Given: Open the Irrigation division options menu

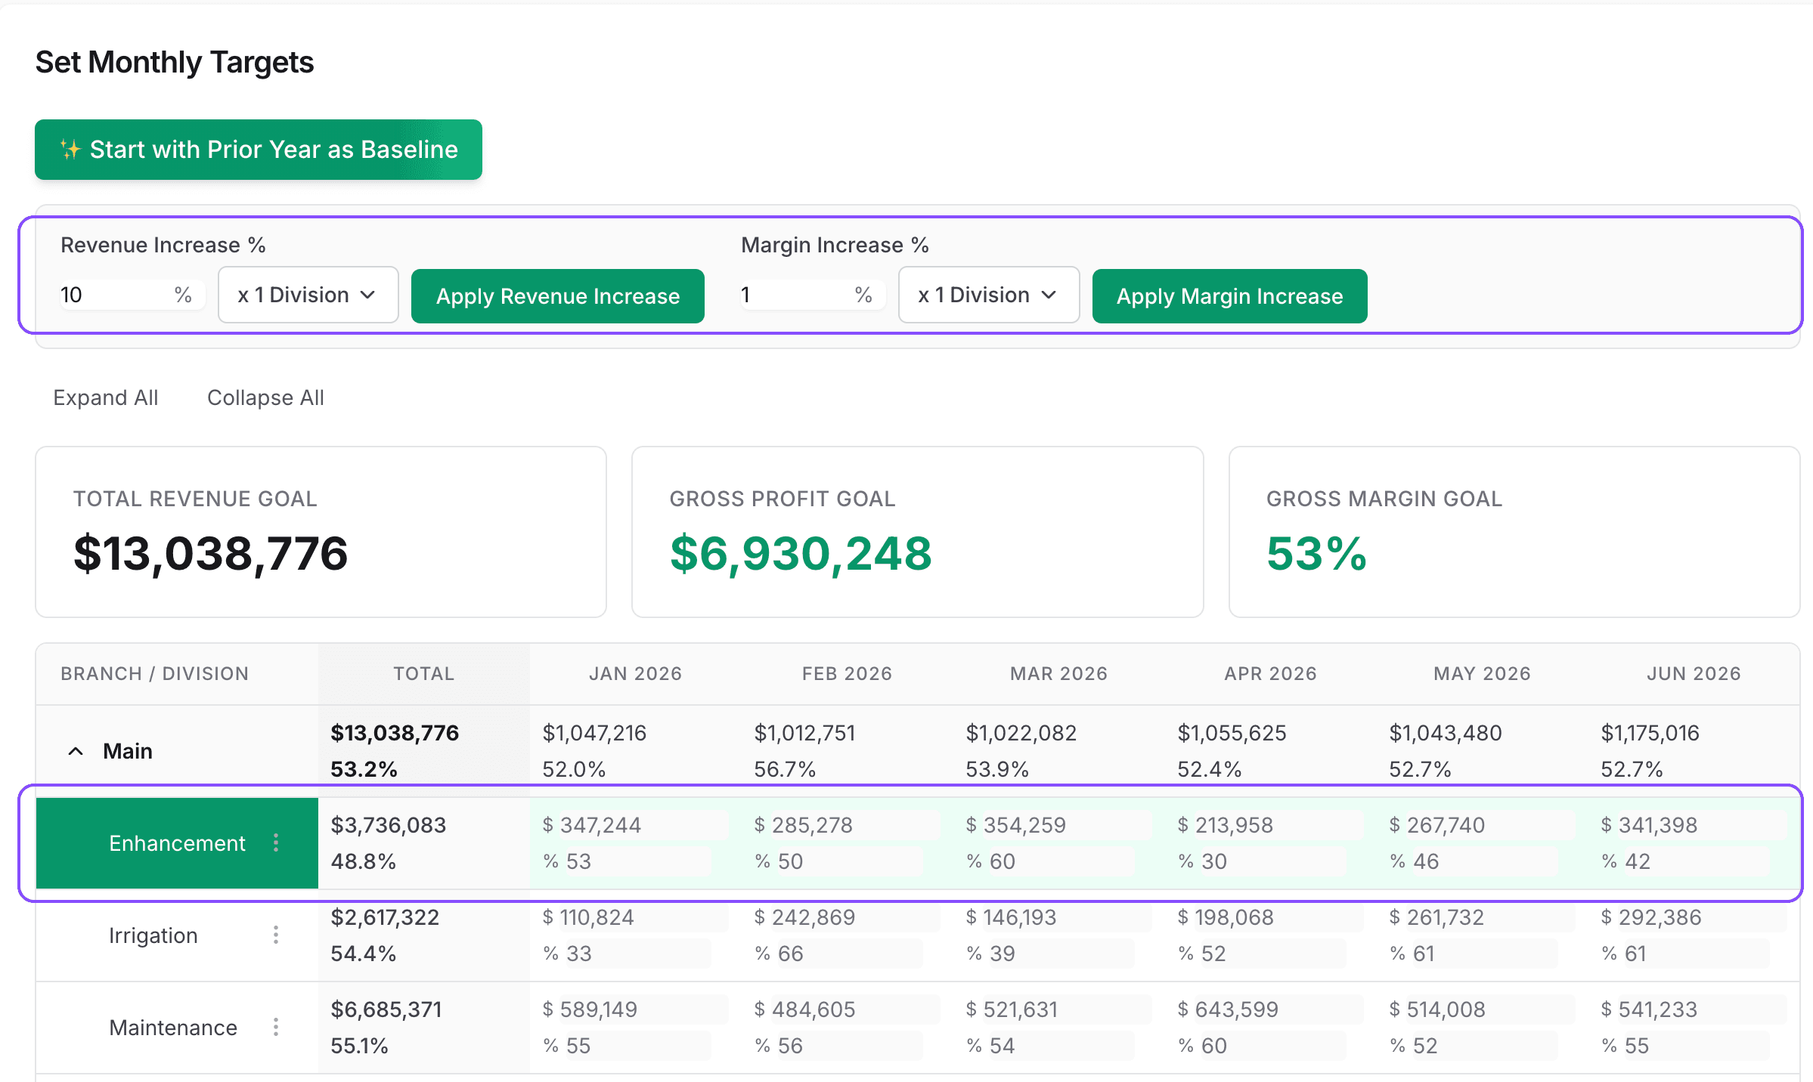Looking at the screenshot, I should 276,935.
